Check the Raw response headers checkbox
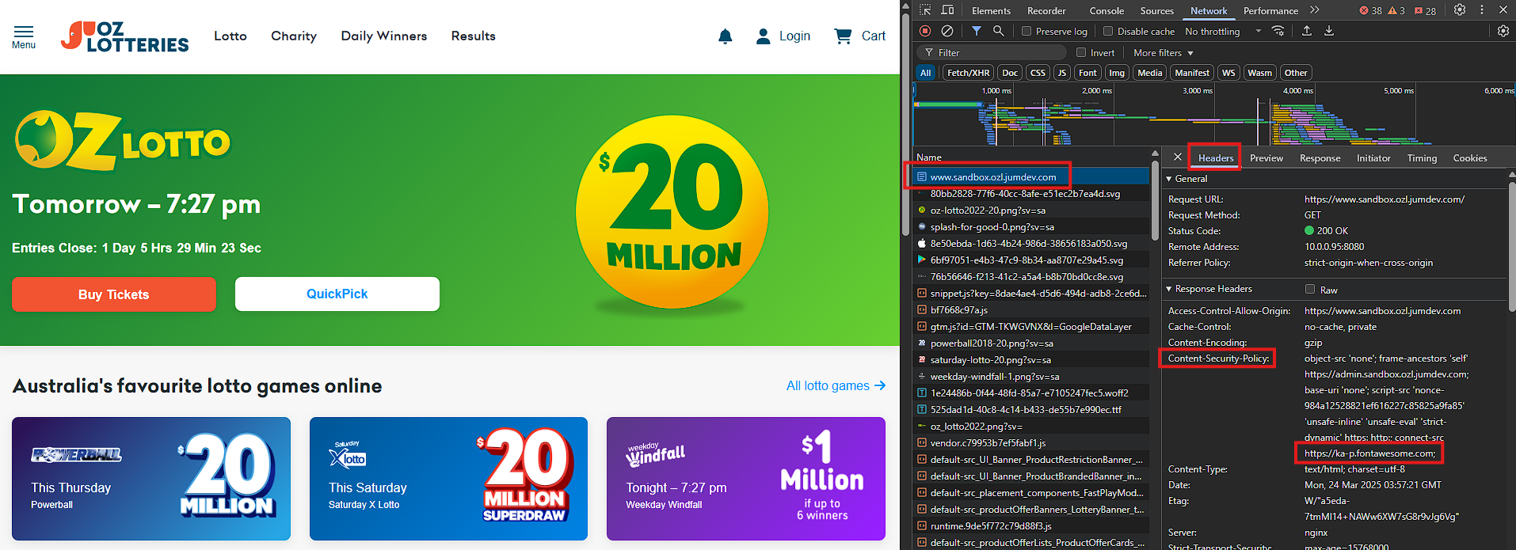The width and height of the screenshot is (1516, 550). 1310,290
